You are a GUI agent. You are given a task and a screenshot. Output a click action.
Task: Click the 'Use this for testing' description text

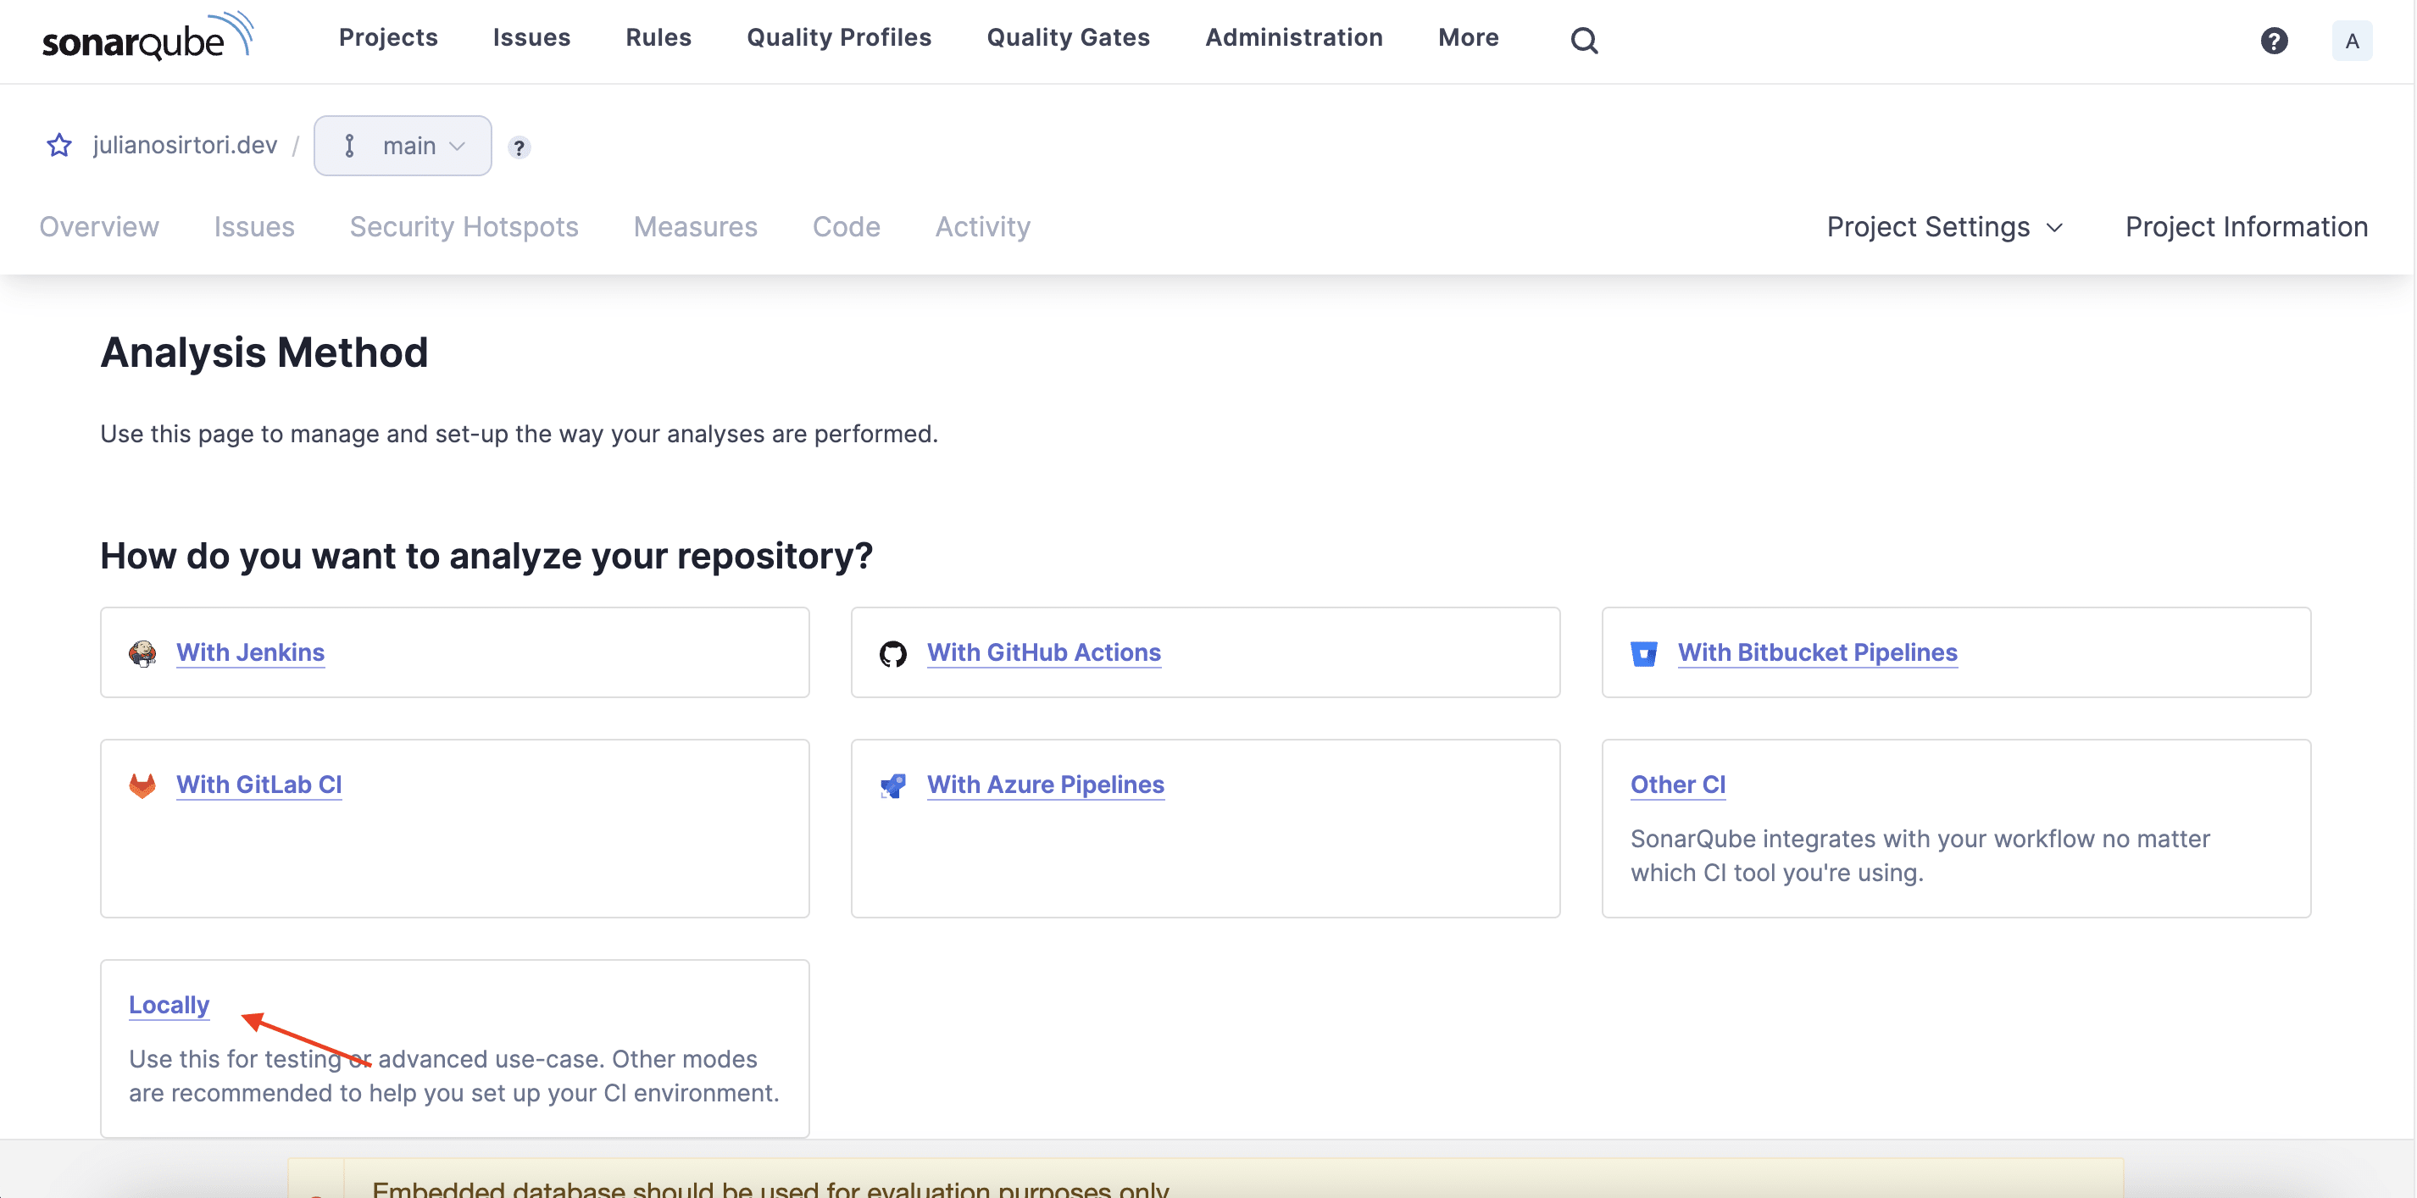[454, 1076]
